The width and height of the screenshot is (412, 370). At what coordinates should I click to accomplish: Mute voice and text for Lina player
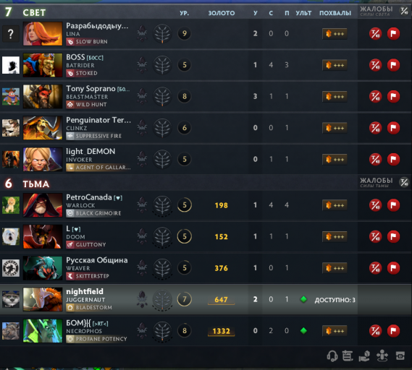(375, 33)
